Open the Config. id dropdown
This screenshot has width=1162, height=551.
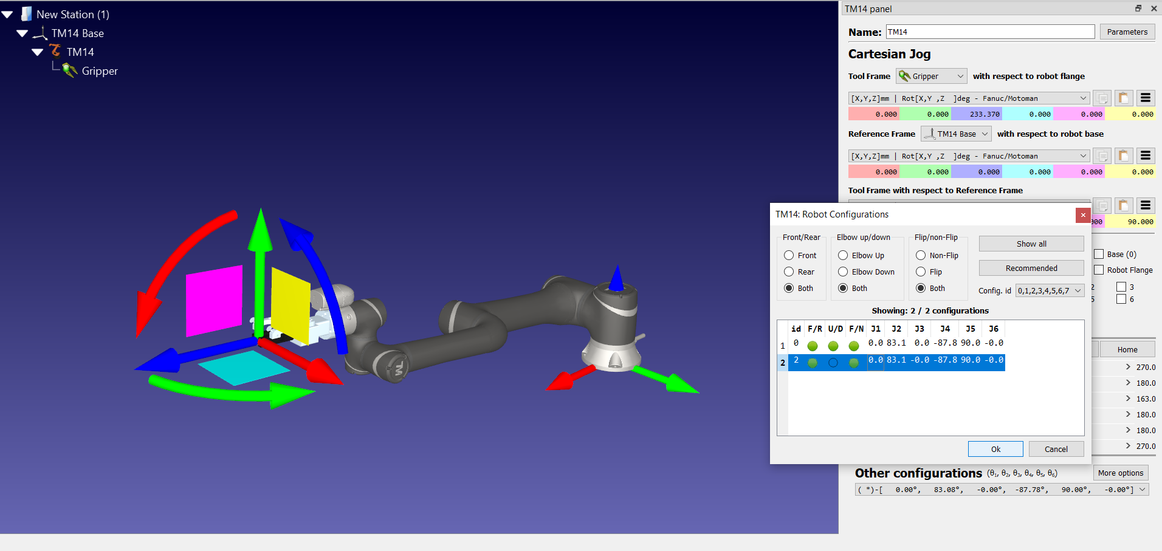coord(1049,291)
